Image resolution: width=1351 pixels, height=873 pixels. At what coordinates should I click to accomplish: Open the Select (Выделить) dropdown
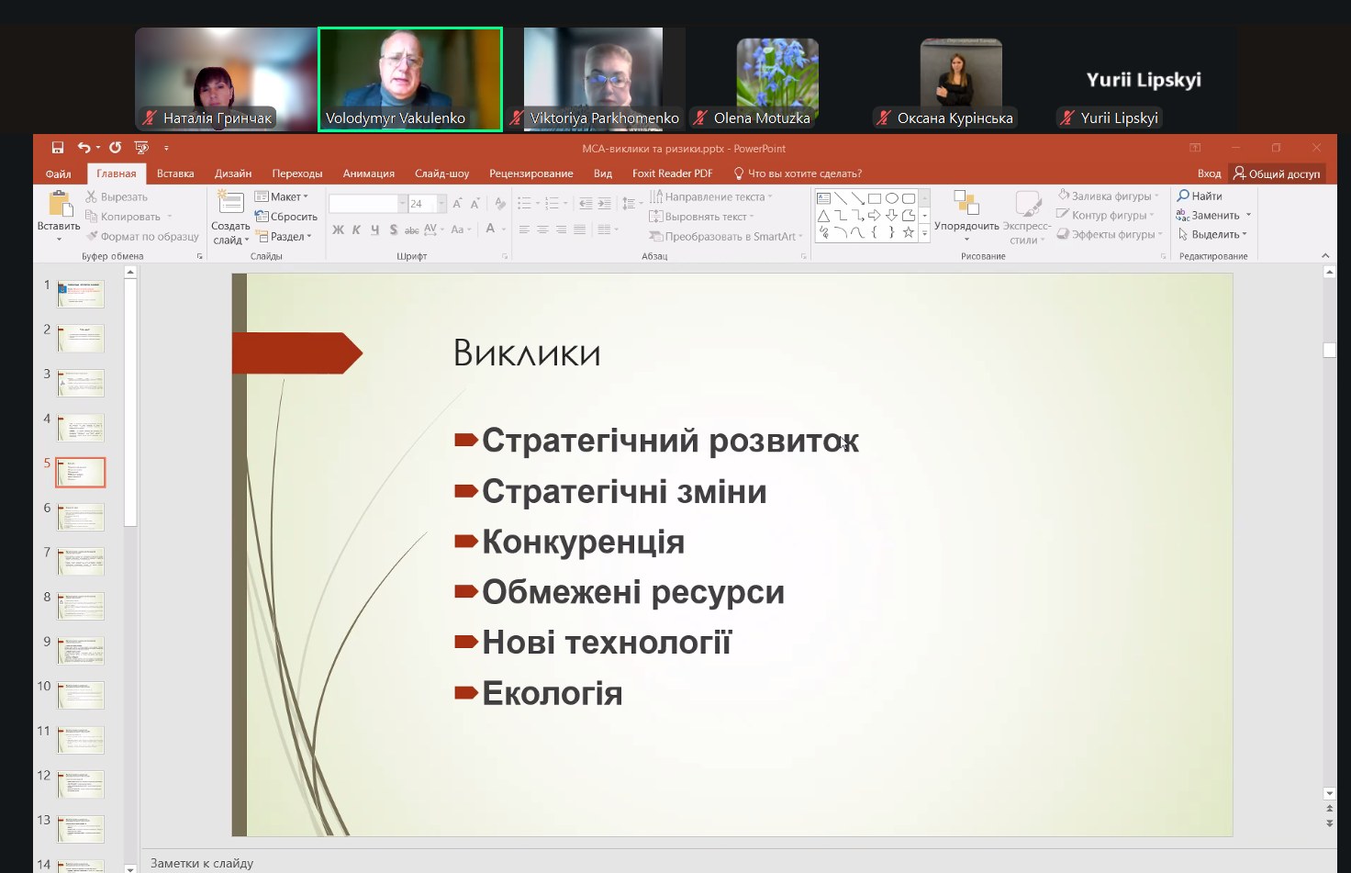pyautogui.click(x=1213, y=235)
